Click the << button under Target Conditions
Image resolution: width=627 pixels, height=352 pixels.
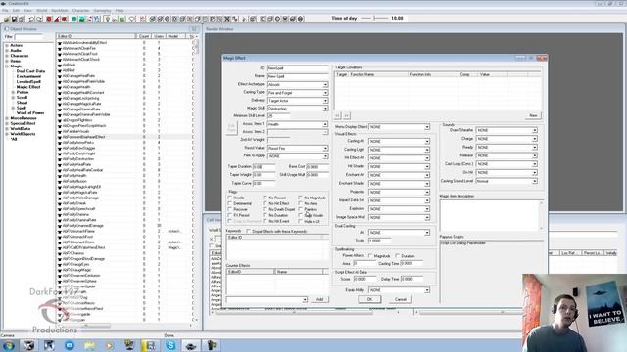338,115
